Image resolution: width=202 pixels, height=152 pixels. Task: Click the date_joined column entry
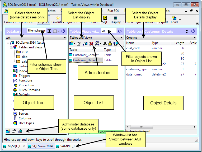[134, 74]
